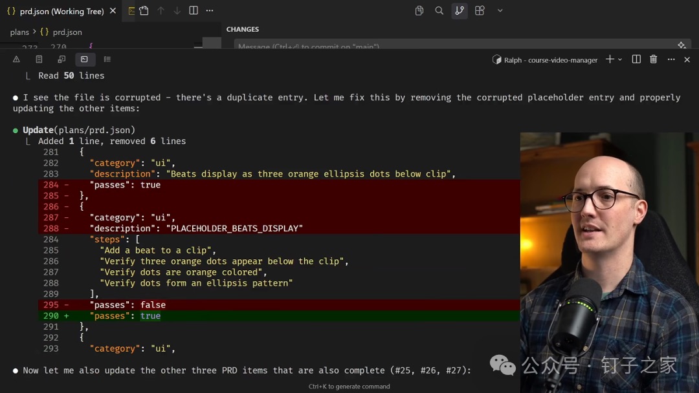Image resolution: width=699 pixels, height=393 pixels.
Task: Open terminal panel more actions menu
Action: coord(671,59)
